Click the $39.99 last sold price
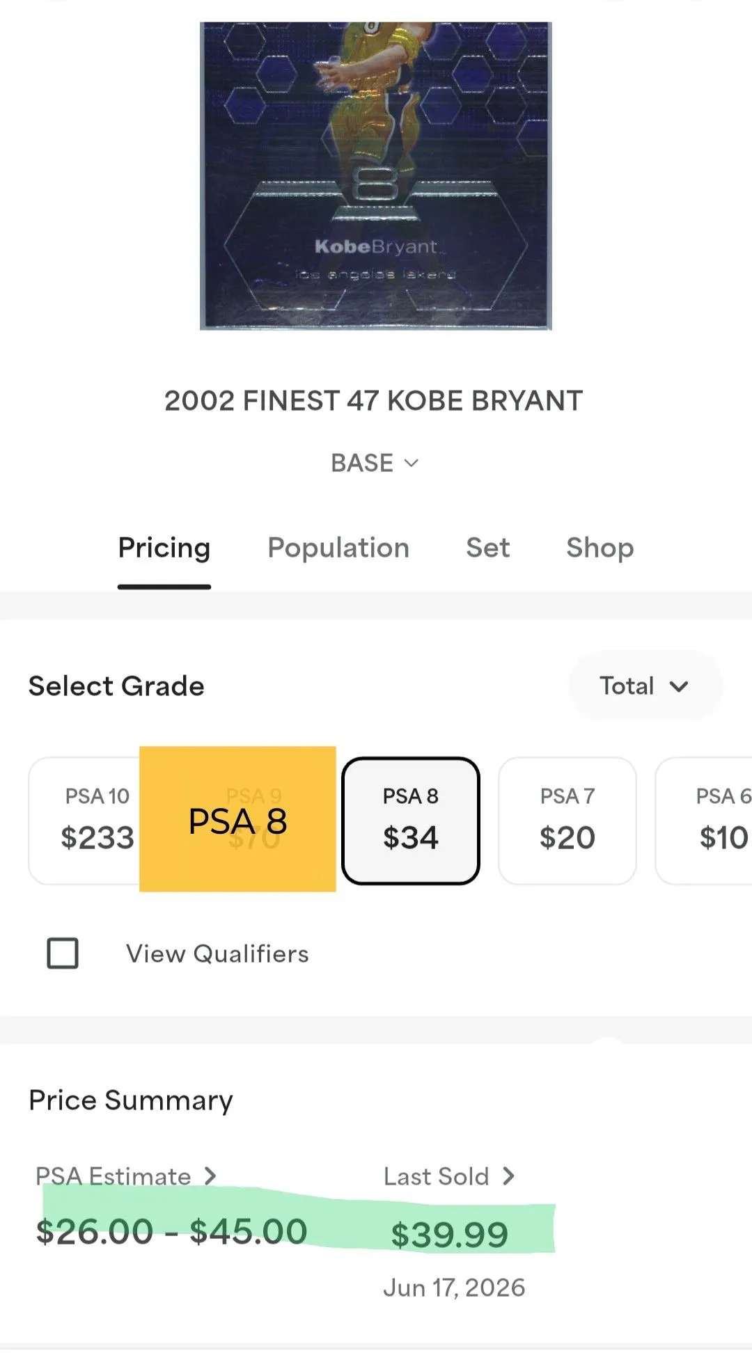 pos(449,1235)
